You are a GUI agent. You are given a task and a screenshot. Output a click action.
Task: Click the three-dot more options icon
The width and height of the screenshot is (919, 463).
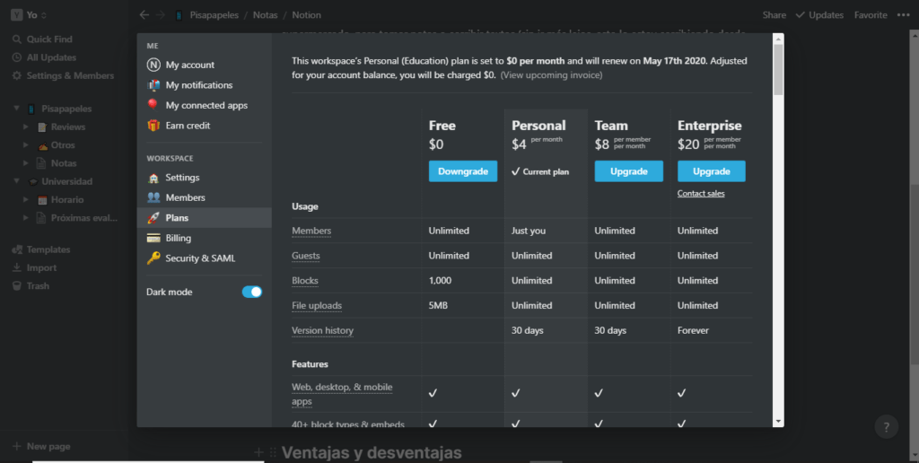(903, 15)
